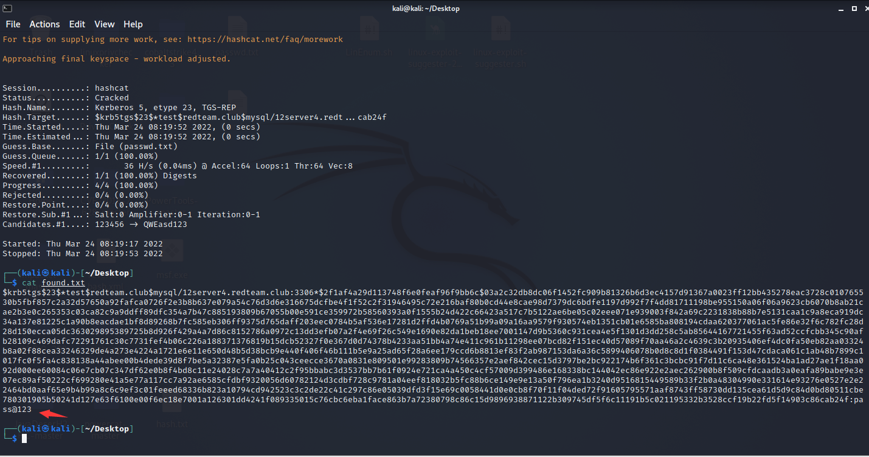Click the 'kali@kali: ~/Desktop' window title
Viewport: 869px width, 457px height.
coord(426,8)
